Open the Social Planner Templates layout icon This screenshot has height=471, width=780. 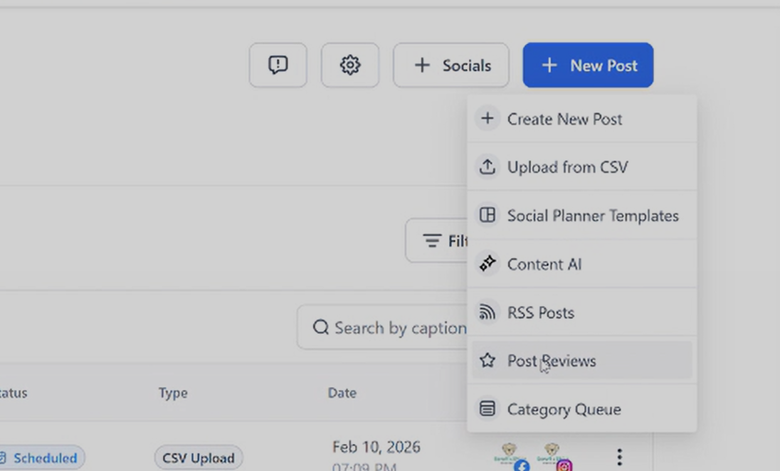click(487, 216)
